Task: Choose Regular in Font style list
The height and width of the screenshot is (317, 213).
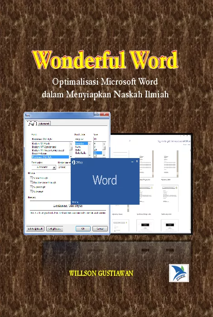Action: pyautogui.click(x=81, y=144)
